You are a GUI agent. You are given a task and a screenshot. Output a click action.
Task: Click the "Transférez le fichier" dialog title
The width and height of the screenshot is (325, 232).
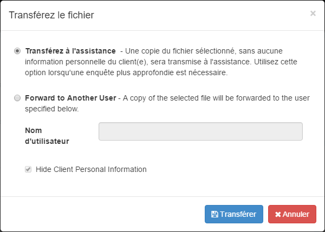pos(51,15)
